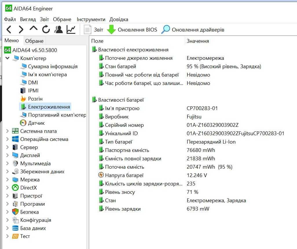
Task: Select the Рівень зносу row
Action: [120, 192]
